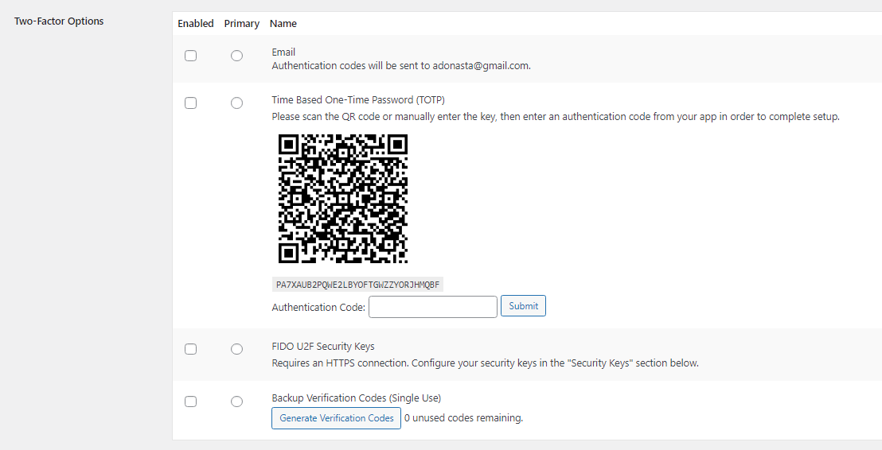The width and height of the screenshot is (882, 450).
Task: Click the FIDO U2F Security Keys label
Action: (323, 347)
